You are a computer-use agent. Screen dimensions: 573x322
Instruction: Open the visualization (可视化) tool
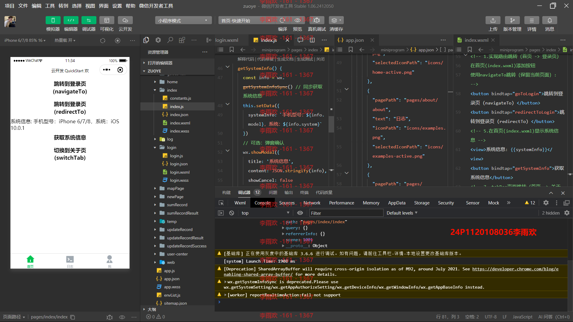coord(107,20)
